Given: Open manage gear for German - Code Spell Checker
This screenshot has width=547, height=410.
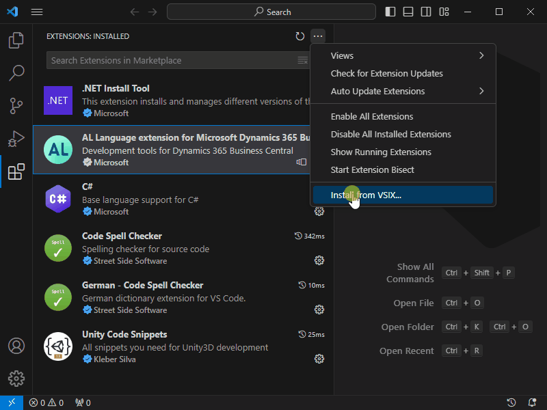Looking at the screenshot, I should tap(319, 310).
